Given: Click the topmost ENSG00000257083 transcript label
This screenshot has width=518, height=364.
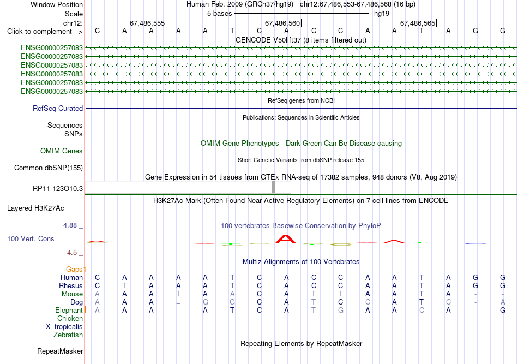Looking at the screenshot, I should pos(52,47).
